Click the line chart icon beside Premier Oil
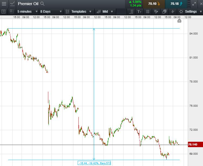 click(12, 4)
